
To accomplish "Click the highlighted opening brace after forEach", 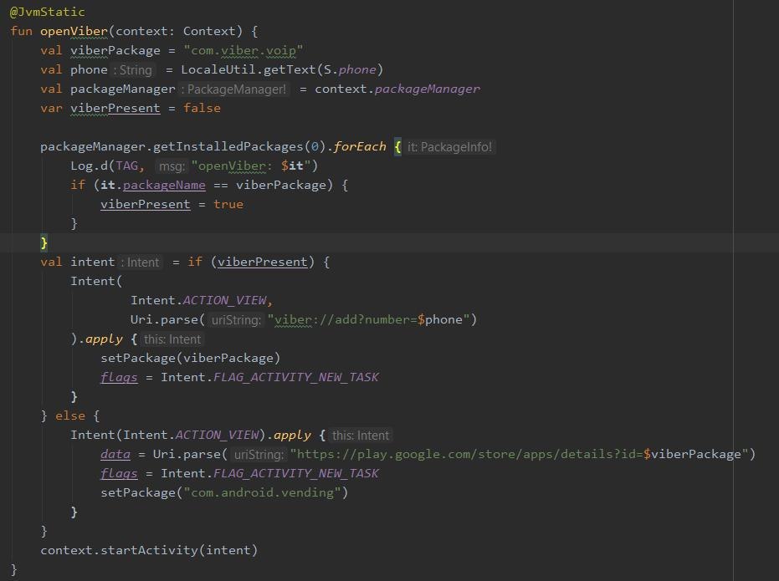I will coord(397,147).
